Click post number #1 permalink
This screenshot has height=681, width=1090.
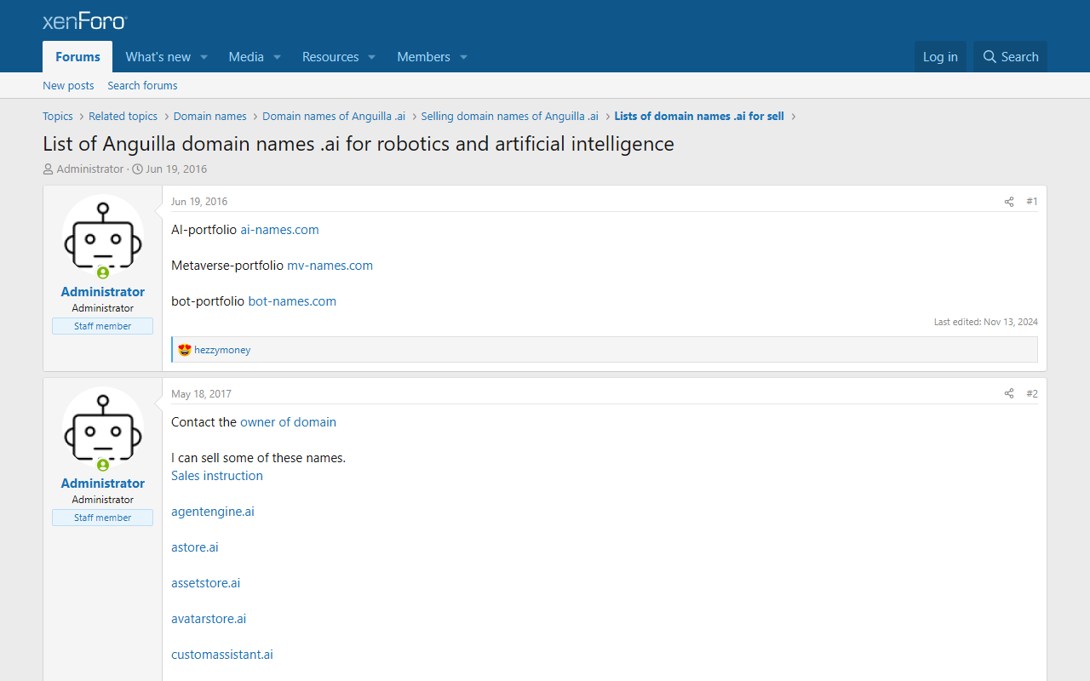[x=1032, y=202]
